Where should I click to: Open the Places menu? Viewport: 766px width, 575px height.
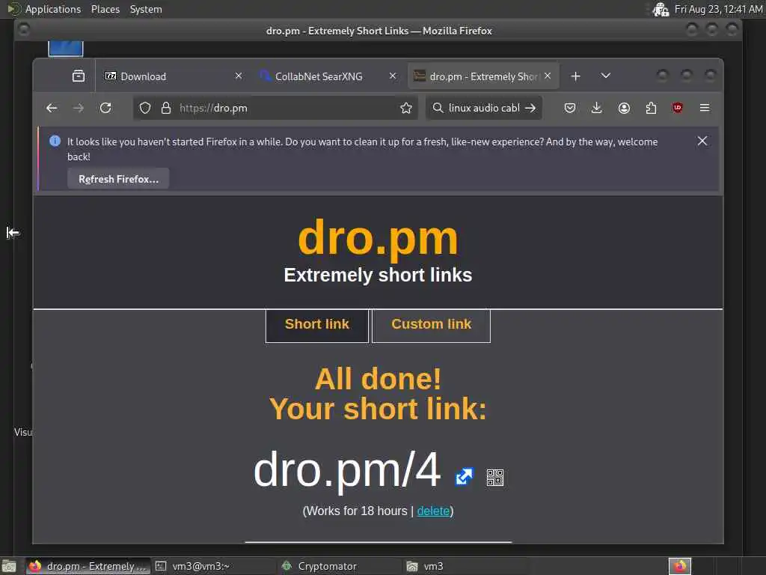pyautogui.click(x=105, y=9)
